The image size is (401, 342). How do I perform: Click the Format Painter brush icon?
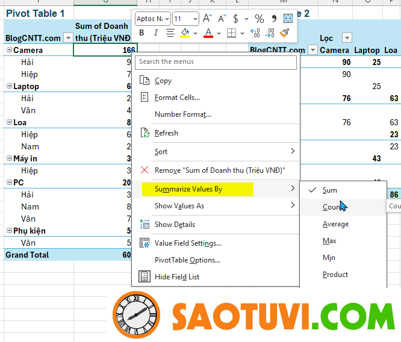click(x=285, y=33)
